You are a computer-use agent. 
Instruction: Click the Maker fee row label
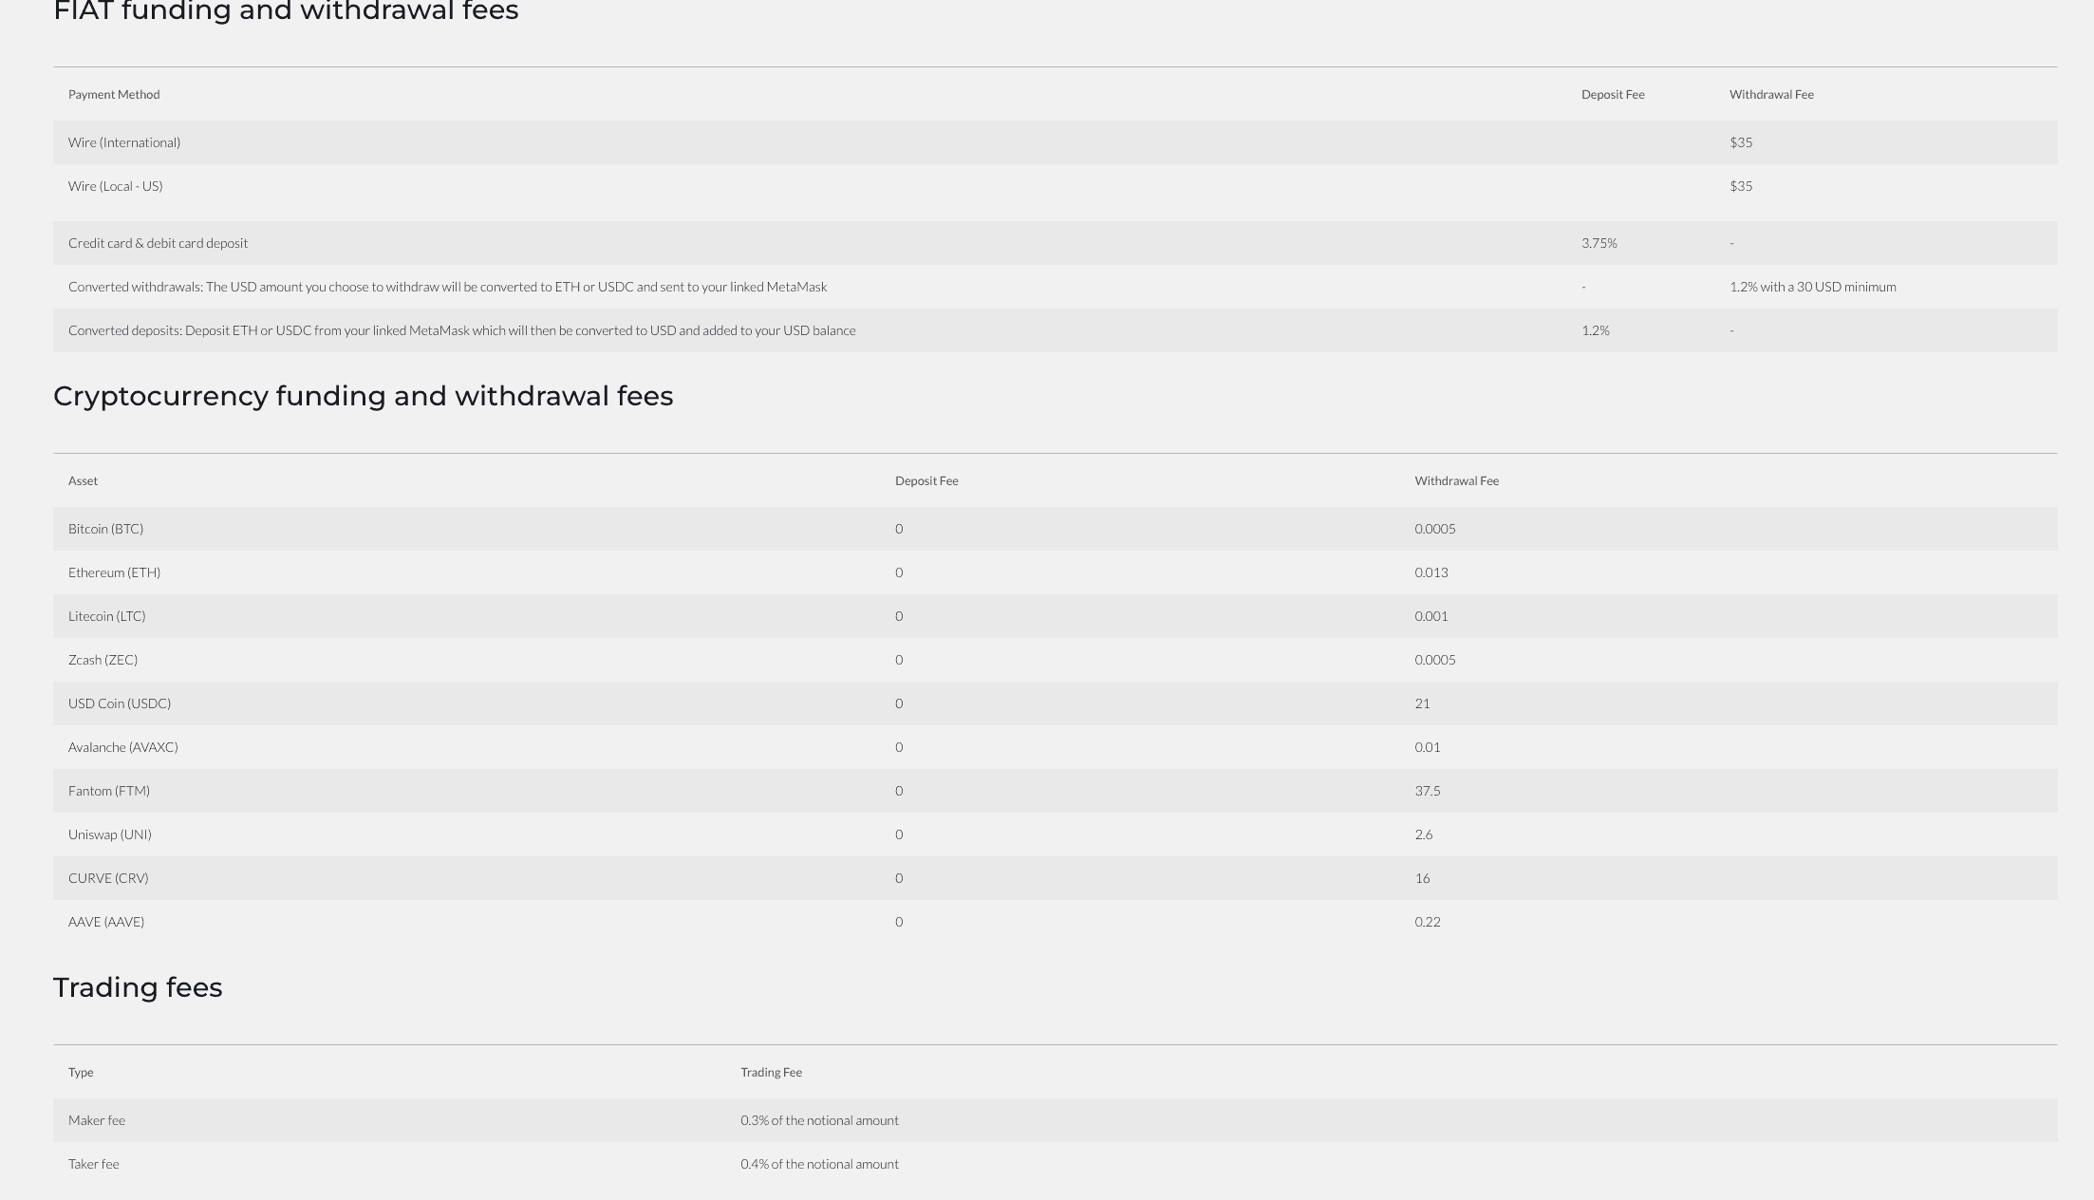coord(97,1120)
